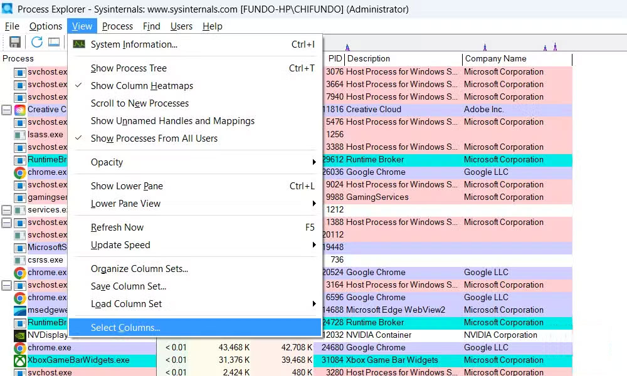
Task: Click the System Information graph icon
Action: tap(78, 44)
